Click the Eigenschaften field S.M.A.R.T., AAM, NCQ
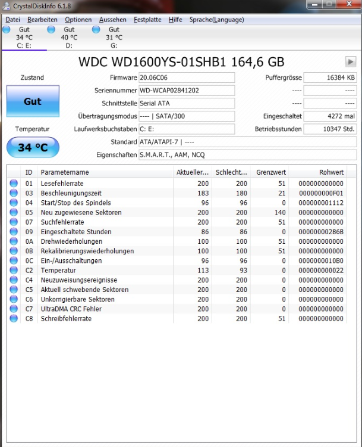Image resolution: width=362 pixels, height=447 pixels. coord(247,154)
